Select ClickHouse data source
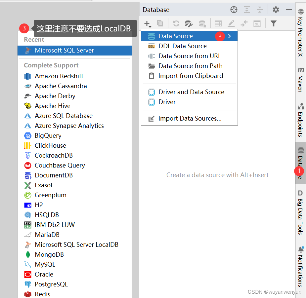This screenshot has height=298, width=306. point(74,146)
